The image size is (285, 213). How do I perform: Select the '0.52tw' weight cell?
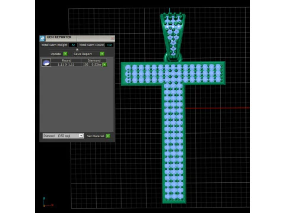click(96, 64)
